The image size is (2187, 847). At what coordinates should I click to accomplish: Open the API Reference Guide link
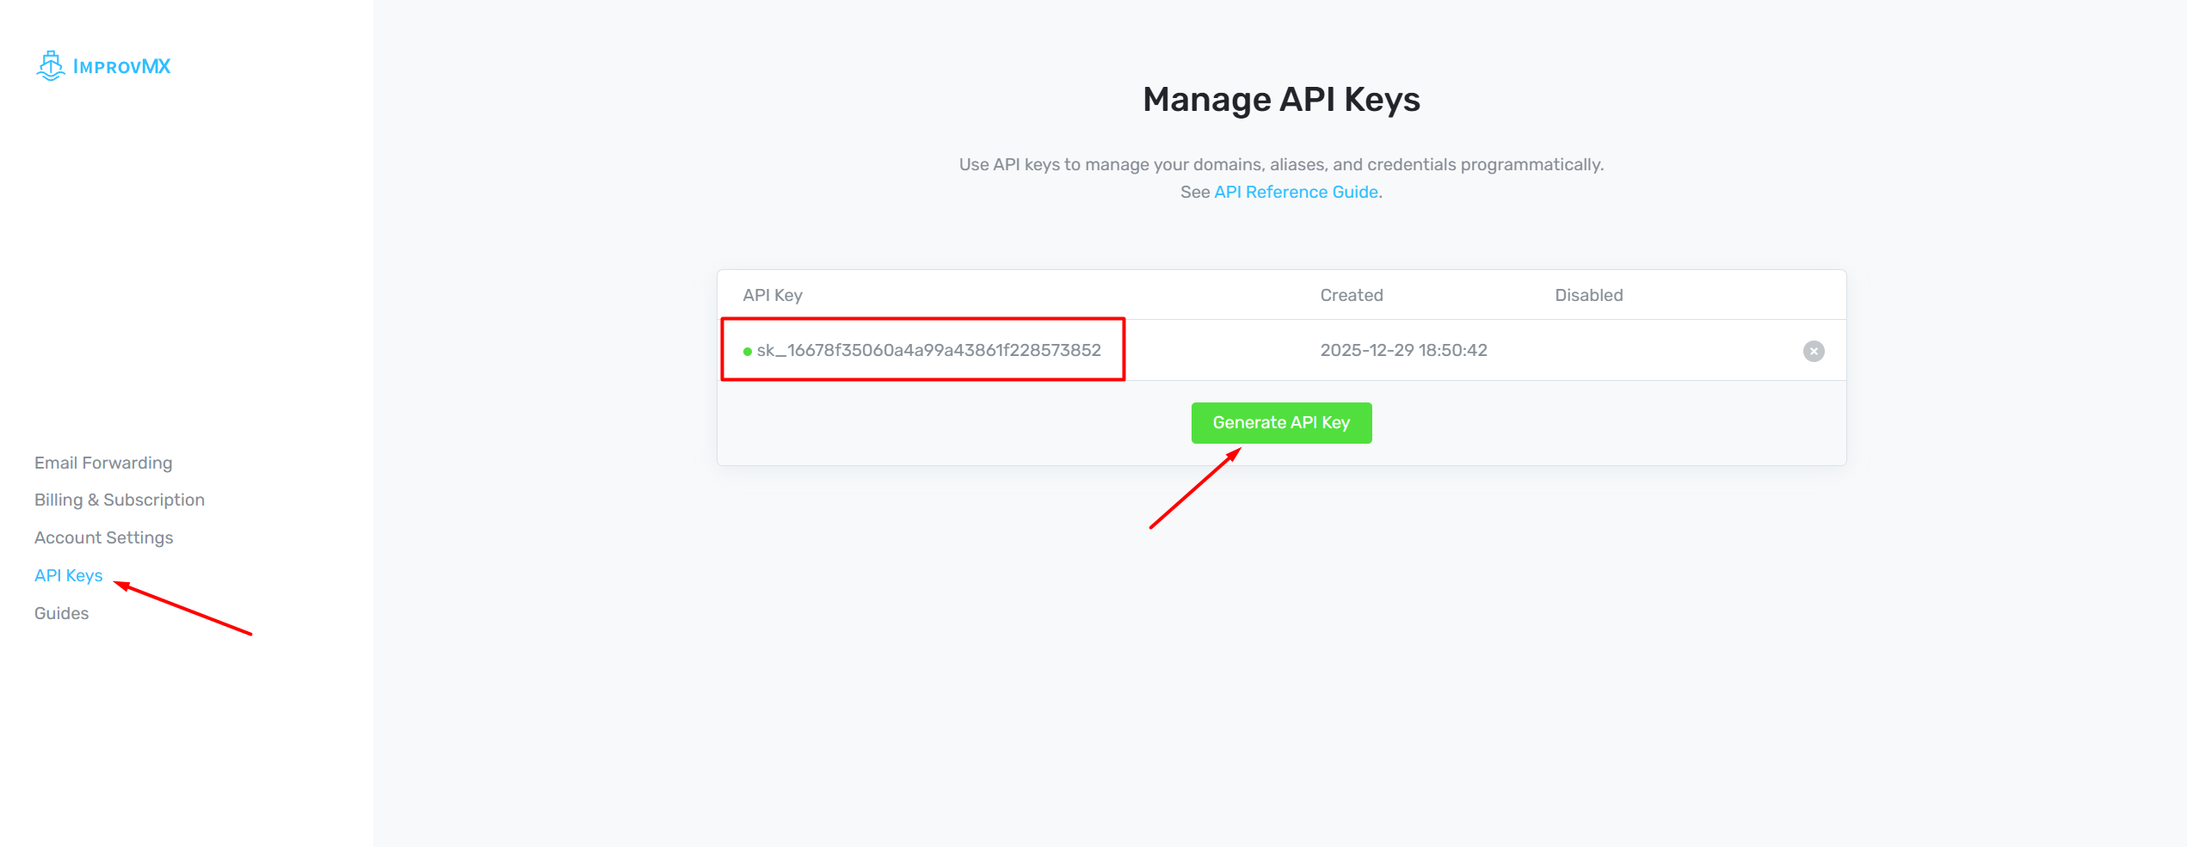1296,192
